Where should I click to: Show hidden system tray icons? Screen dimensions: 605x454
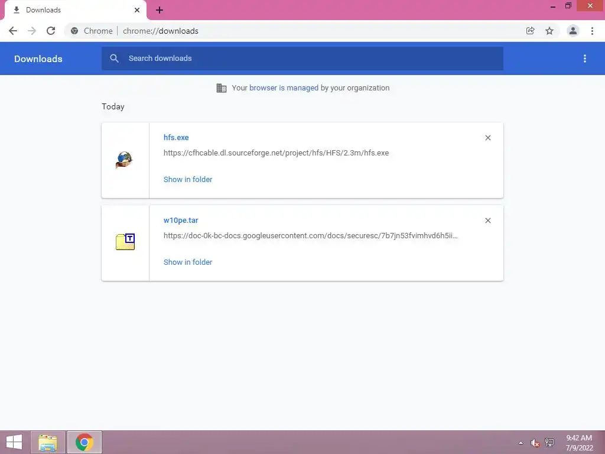[521, 443]
